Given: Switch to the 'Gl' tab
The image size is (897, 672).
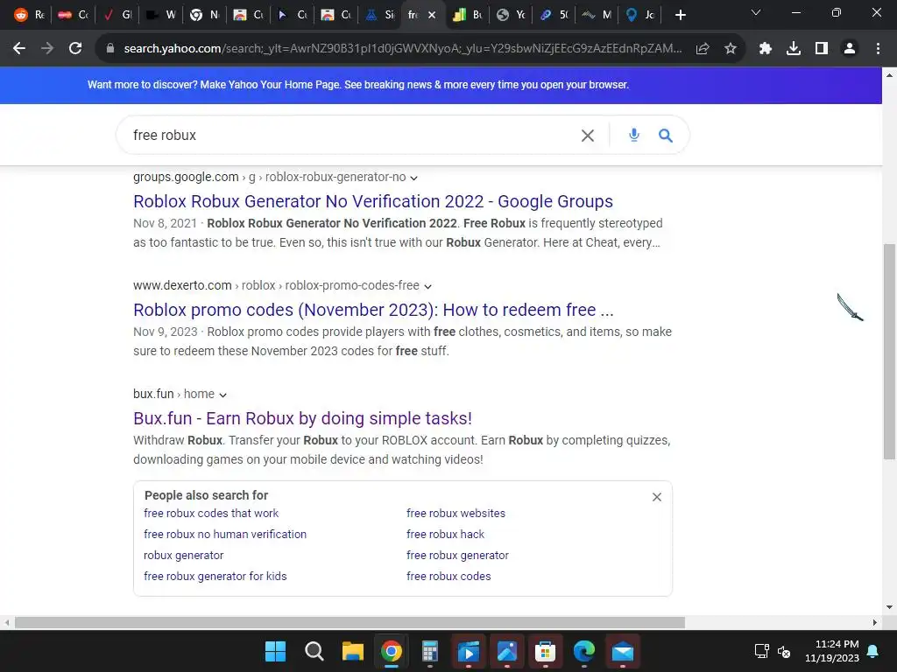Looking at the screenshot, I should [117, 15].
